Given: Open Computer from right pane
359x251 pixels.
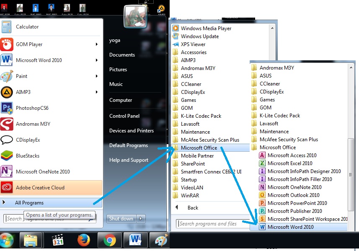Looking at the screenshot, I should pos(120,100).
